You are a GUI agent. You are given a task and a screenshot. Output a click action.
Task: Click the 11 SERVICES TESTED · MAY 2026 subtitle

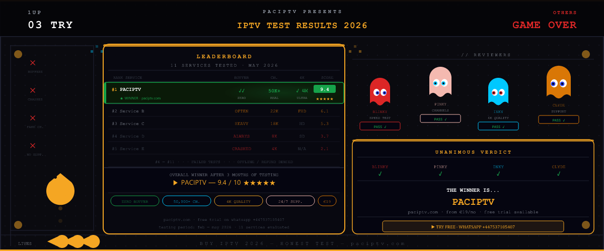tap(224, 65)
